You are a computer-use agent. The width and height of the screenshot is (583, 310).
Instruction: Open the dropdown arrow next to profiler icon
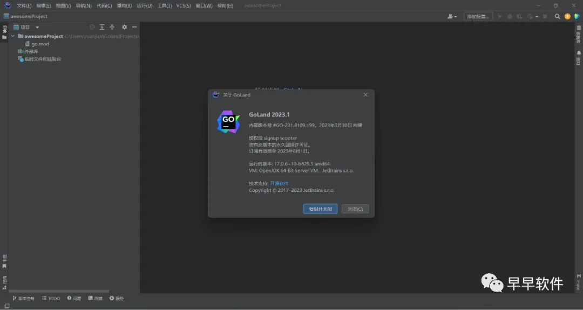[x=537, y=17]
